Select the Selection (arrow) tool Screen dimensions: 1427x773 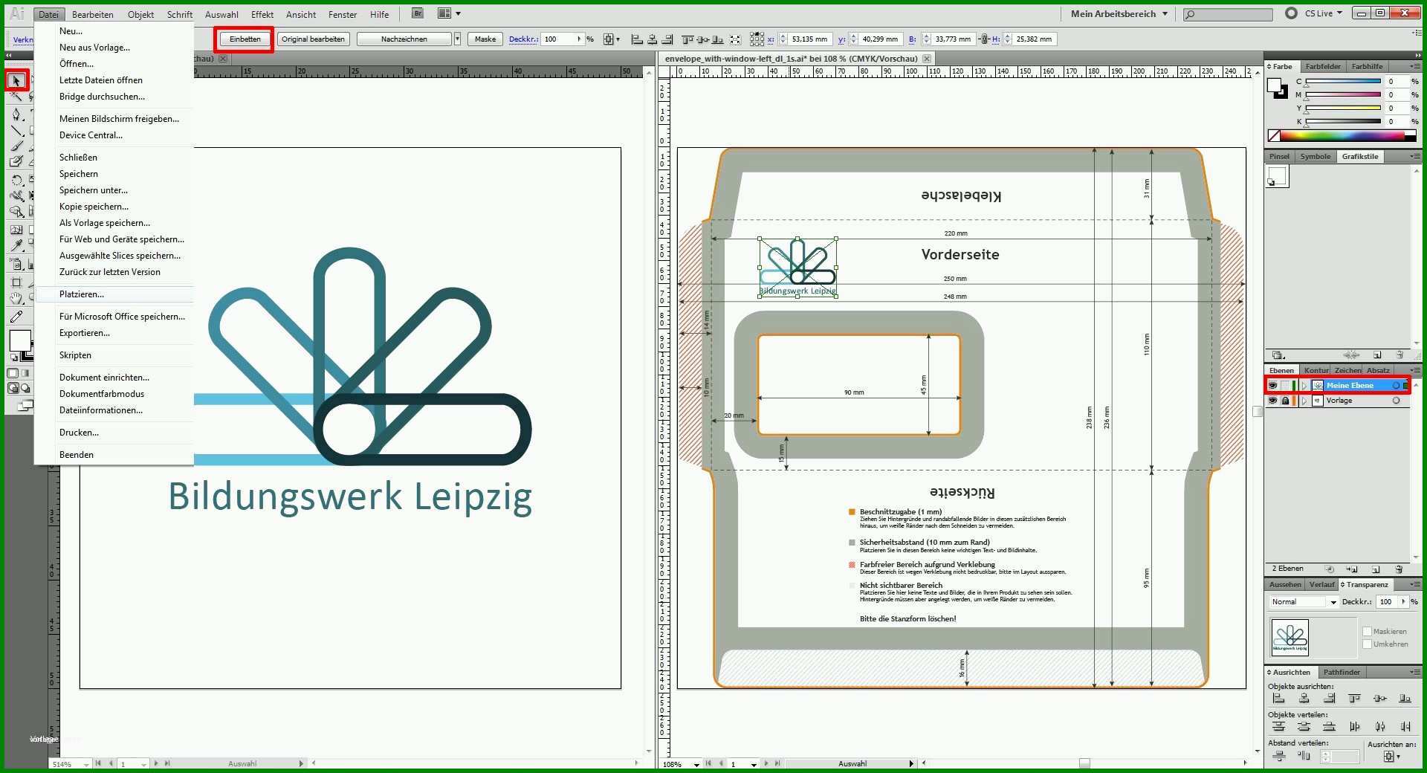(16, 80)
